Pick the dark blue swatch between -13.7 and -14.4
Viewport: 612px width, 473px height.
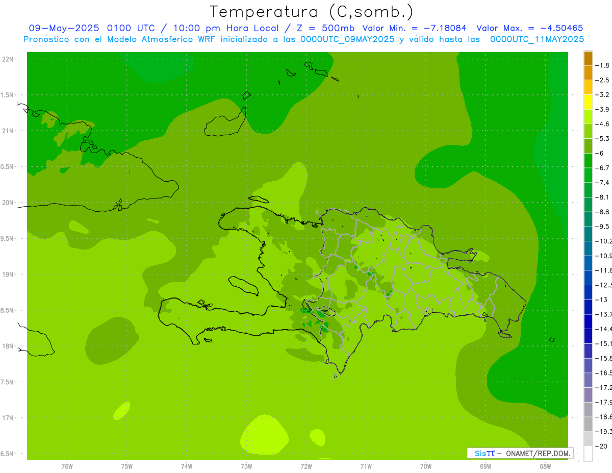[x=588, y=321]
